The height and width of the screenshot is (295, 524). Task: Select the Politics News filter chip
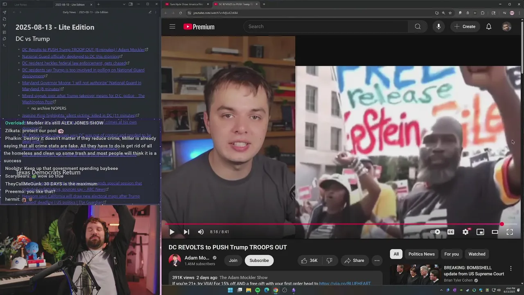(x=421, y=254)
